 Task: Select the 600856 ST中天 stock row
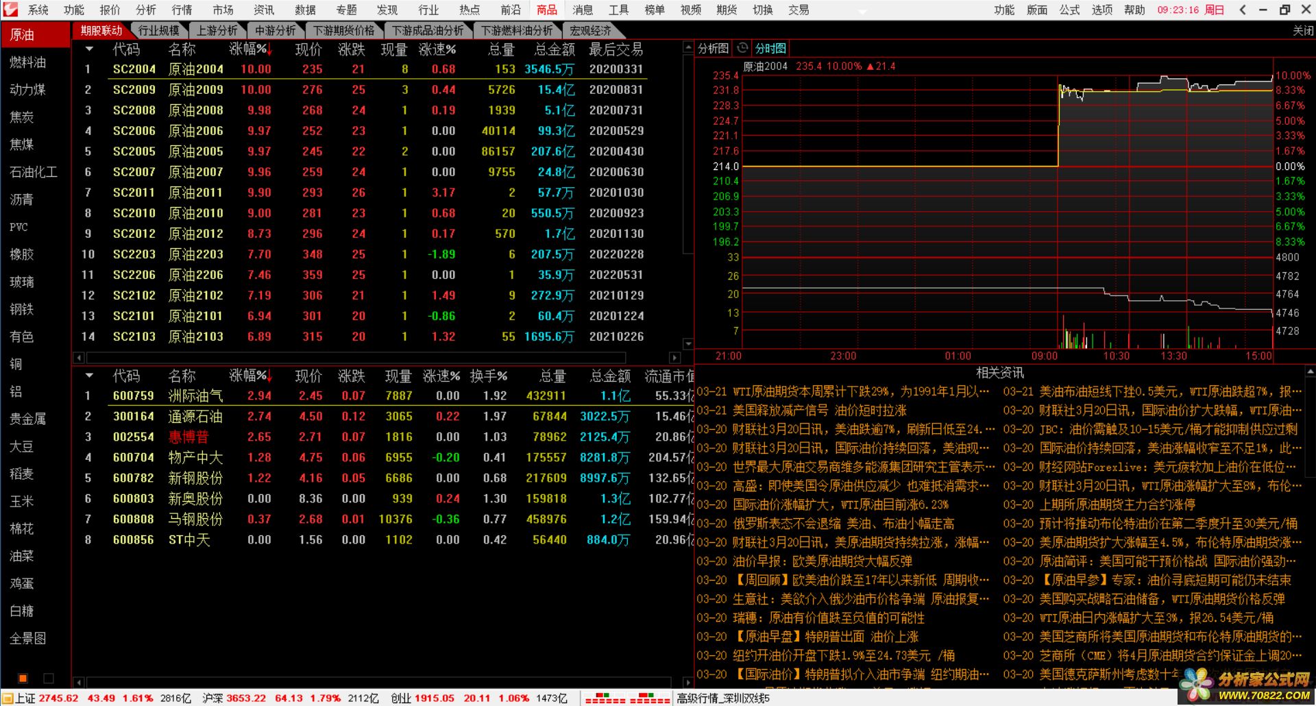(384, 539)
